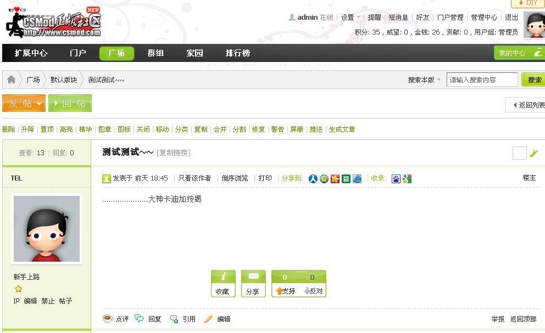
Task: Focus the 请输入搜索内容 search field
Action: click(x=482, y=80)
